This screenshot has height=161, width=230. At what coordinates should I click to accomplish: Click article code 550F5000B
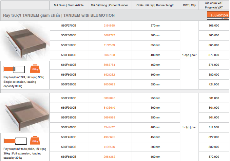pos(69,75)
